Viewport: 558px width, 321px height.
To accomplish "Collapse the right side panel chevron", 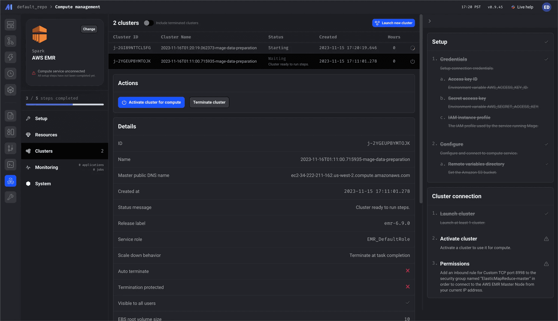I will point(430,21).
